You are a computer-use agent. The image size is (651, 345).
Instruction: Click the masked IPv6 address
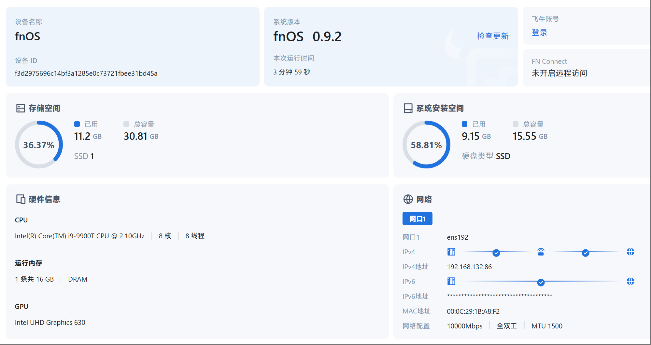coord(500,296)
